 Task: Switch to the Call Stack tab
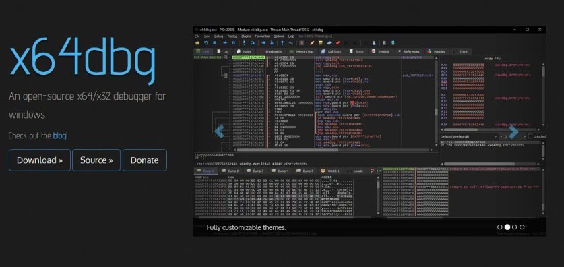click(332, 52)
